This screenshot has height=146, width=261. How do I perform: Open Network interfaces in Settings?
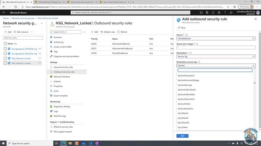62,77
